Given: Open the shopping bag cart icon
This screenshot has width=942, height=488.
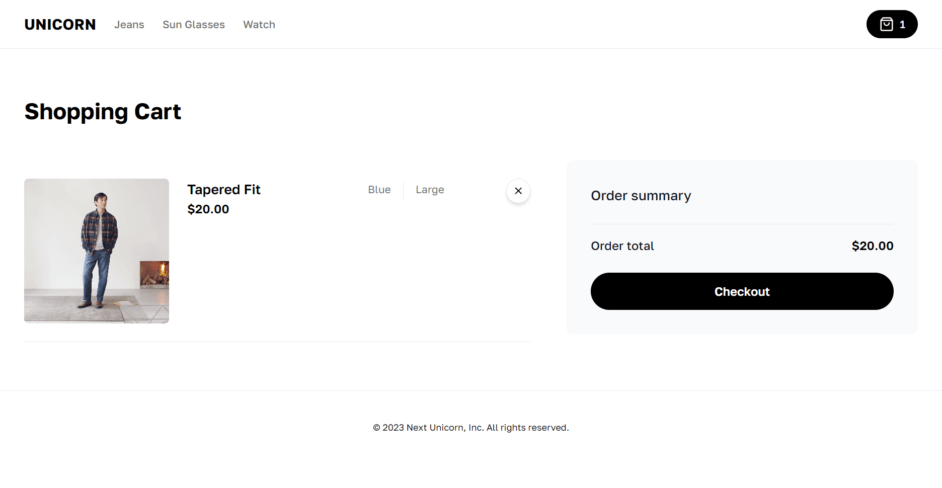Looking at the screenshot, I should [x=886, y=24].
